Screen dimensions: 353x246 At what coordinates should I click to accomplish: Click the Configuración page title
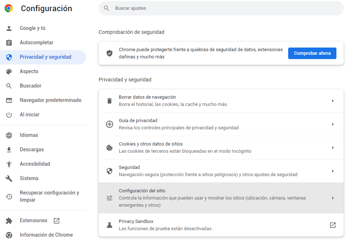pos(46,9)
